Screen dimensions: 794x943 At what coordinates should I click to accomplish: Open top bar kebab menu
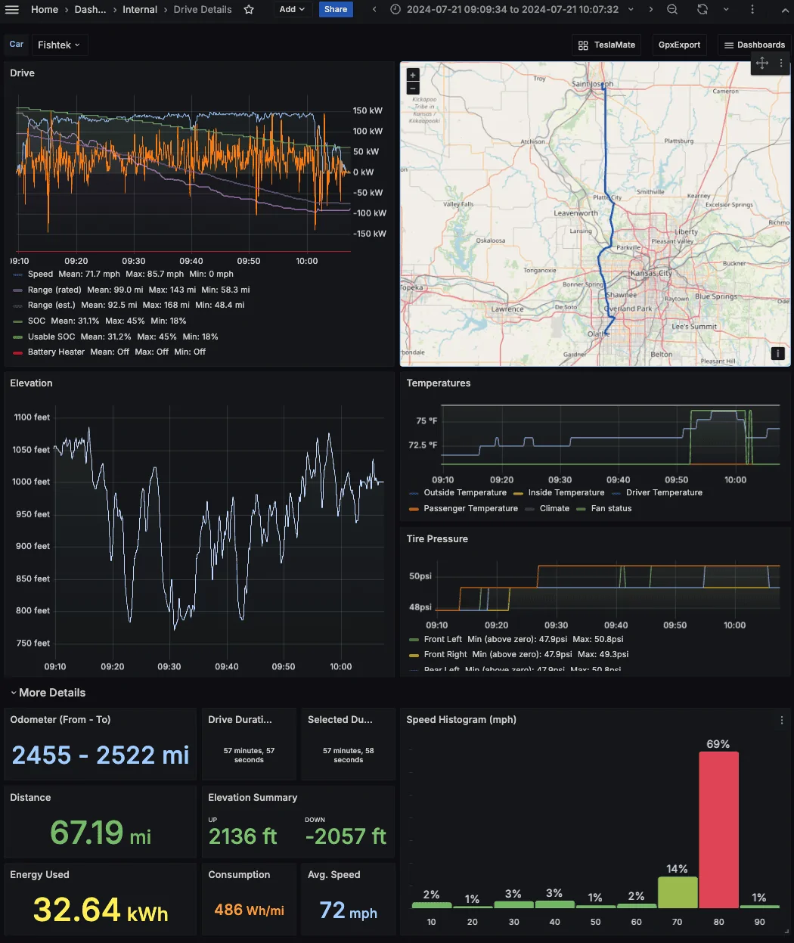coord(752,10)
